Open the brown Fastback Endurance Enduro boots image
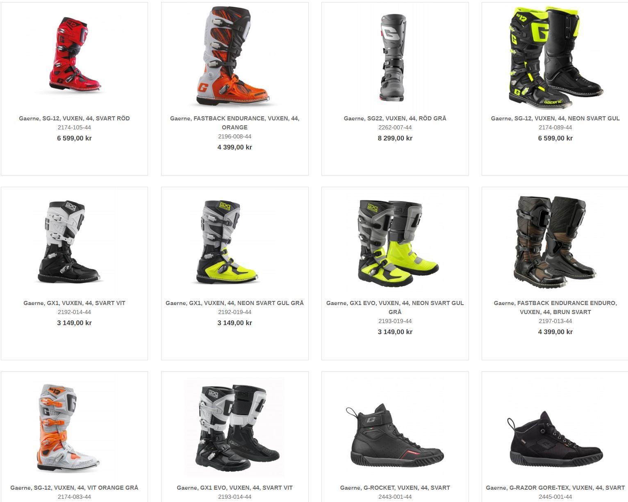This screenshot has height=502, width=628. point(555,242)
